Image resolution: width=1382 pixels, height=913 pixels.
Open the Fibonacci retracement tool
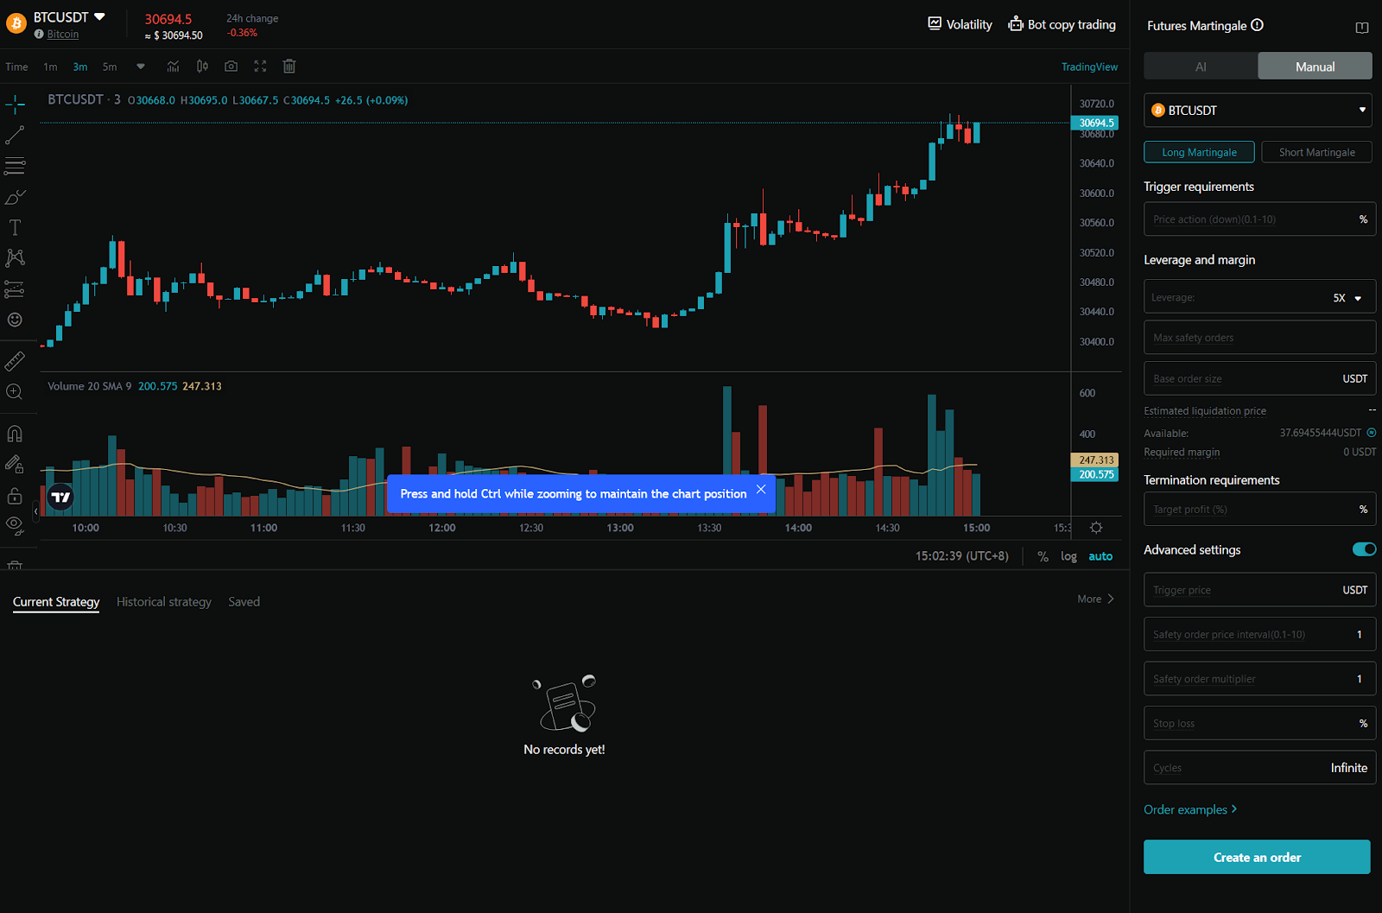pos(15,166)
